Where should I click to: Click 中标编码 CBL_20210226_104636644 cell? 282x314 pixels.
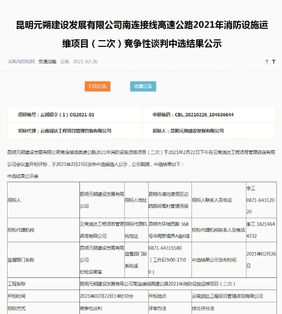click(209, 115)
